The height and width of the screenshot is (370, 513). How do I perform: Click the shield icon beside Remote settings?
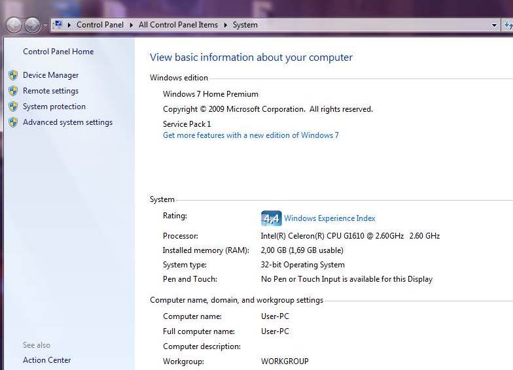13,91
